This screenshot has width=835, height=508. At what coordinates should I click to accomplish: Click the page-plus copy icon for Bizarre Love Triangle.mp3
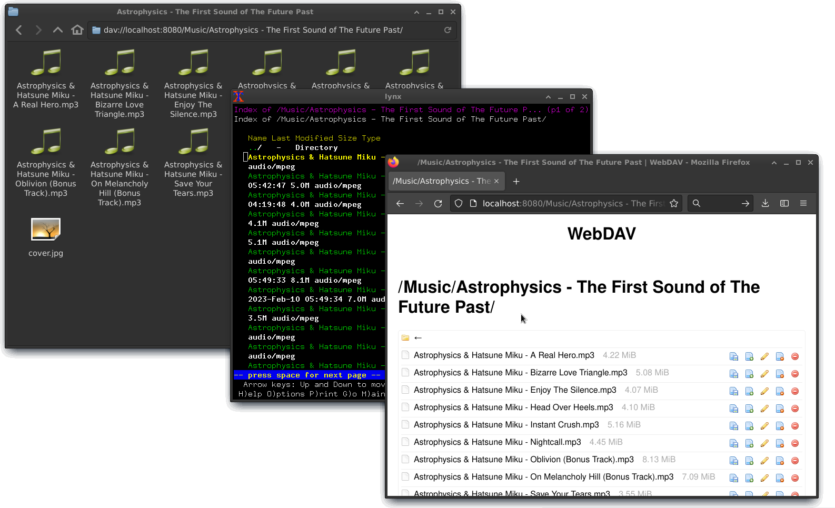[749, 374]
